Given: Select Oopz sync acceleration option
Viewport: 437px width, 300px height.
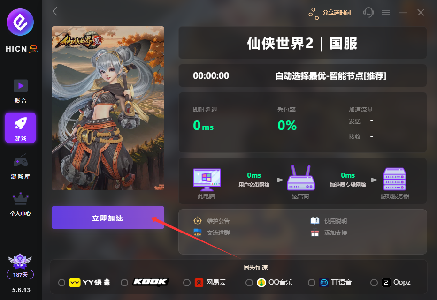Looking at the screenshot, I should click(x=374, y=283).
